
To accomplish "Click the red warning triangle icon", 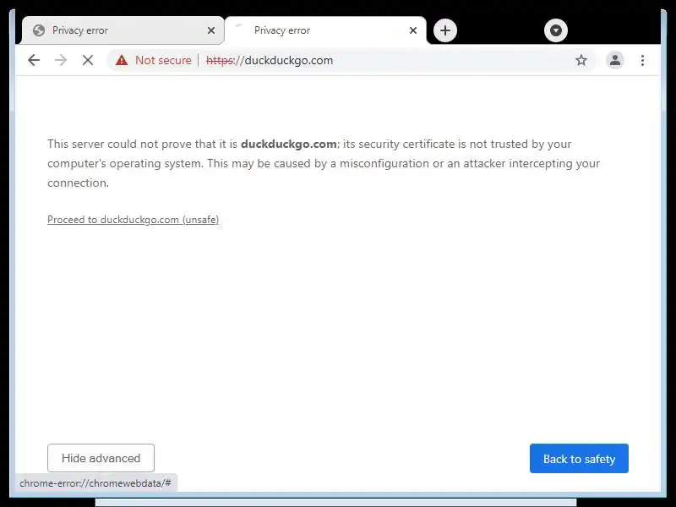I will tap(122, 60).
